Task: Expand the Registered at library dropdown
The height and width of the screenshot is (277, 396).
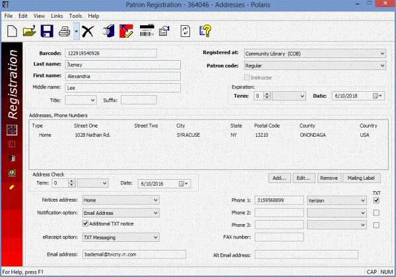Action: [382, 54]
